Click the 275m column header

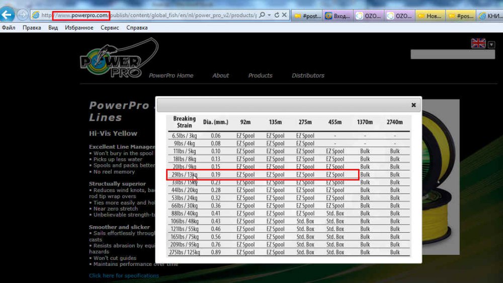305,122
